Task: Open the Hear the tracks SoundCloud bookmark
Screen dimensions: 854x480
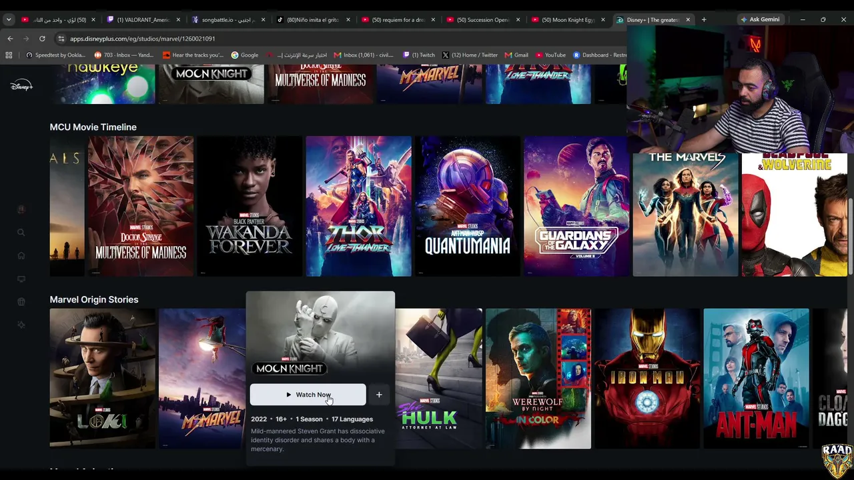Action: 193,55
